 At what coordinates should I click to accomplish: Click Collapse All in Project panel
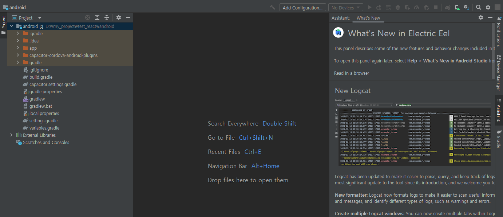point(107,17)
